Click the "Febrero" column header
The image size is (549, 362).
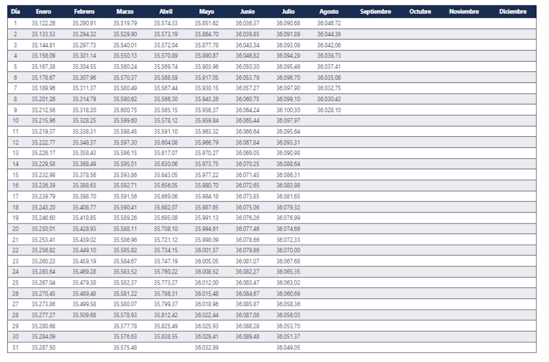point(84,12)
